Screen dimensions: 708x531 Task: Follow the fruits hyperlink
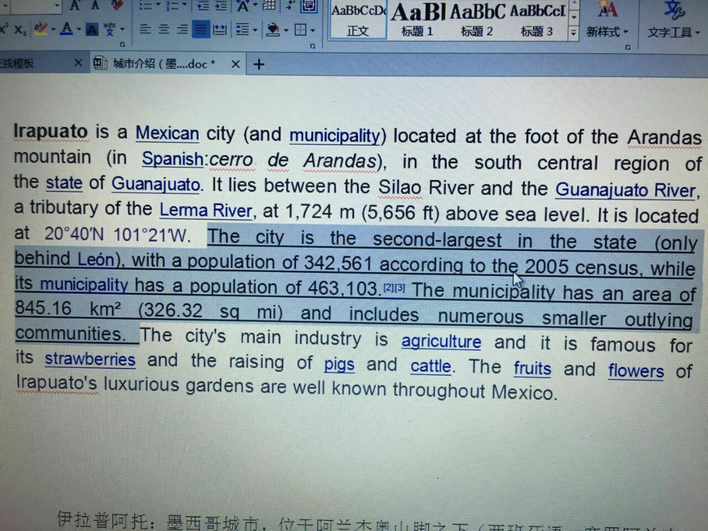pyautogui.click(x=532, y=368)
